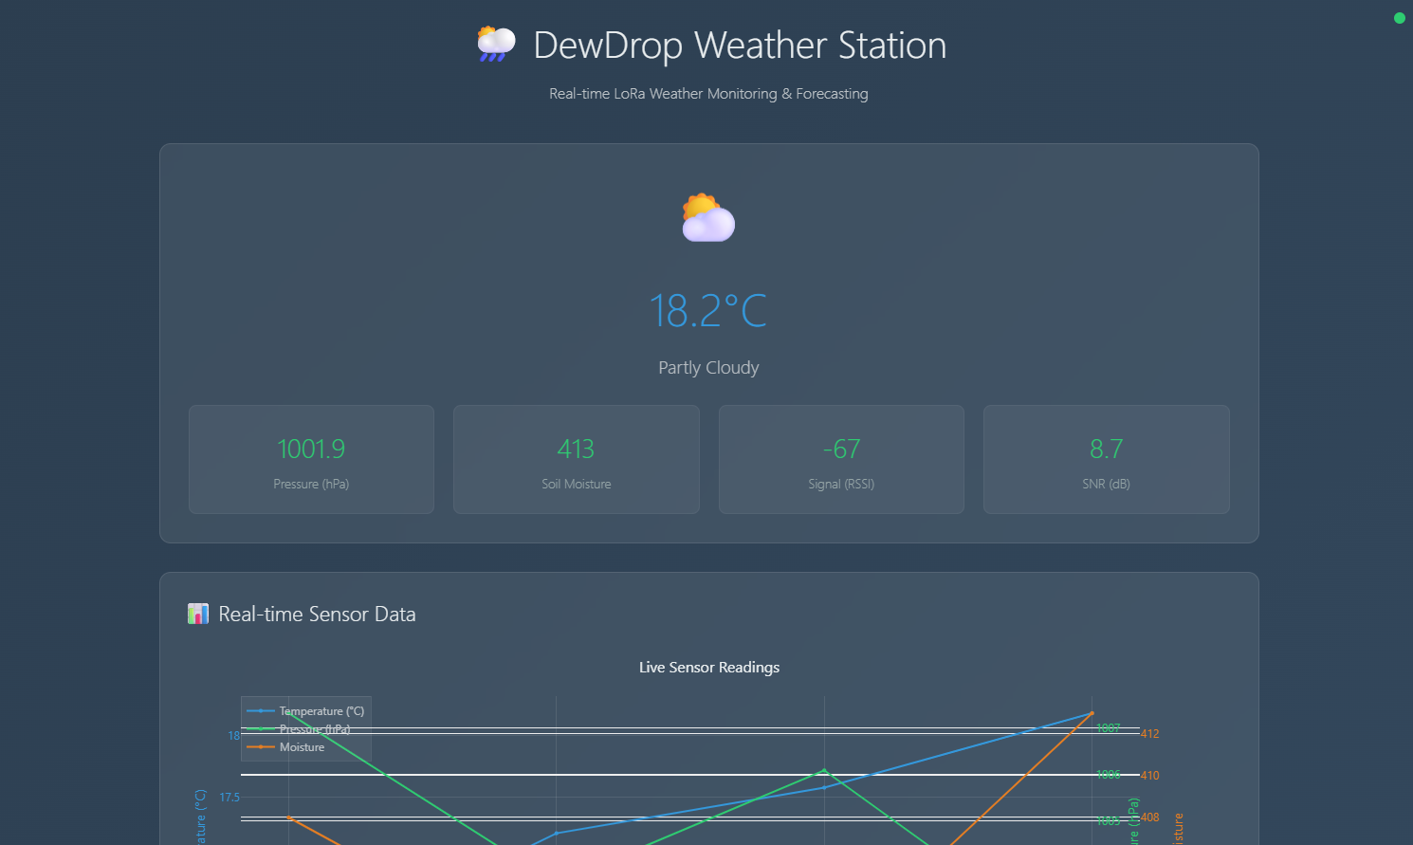The width and height of the screenshot is (1413, 845).
Task: Click the -67 signal value
Action: tap(841, 449)
